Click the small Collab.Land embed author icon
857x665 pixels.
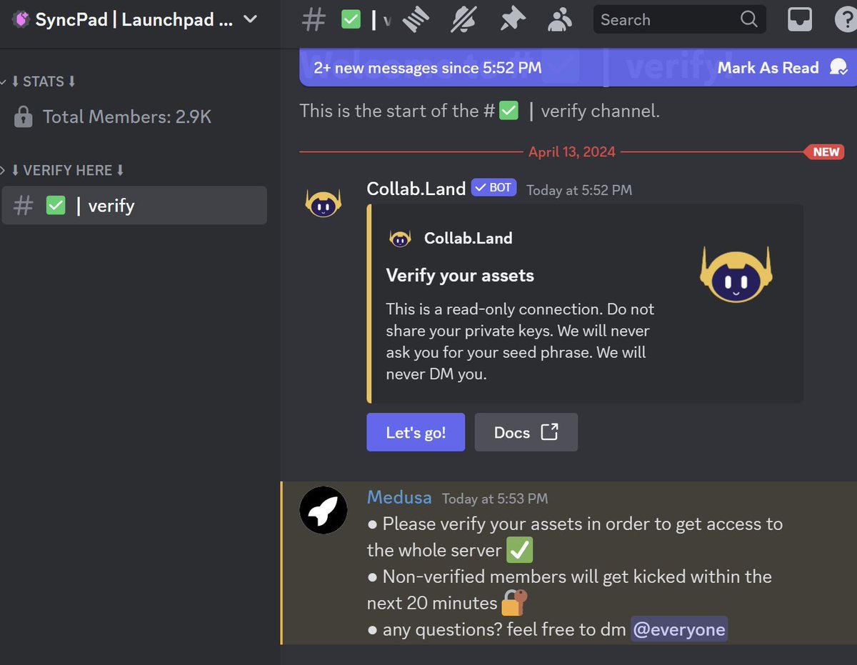pos(400,238)
